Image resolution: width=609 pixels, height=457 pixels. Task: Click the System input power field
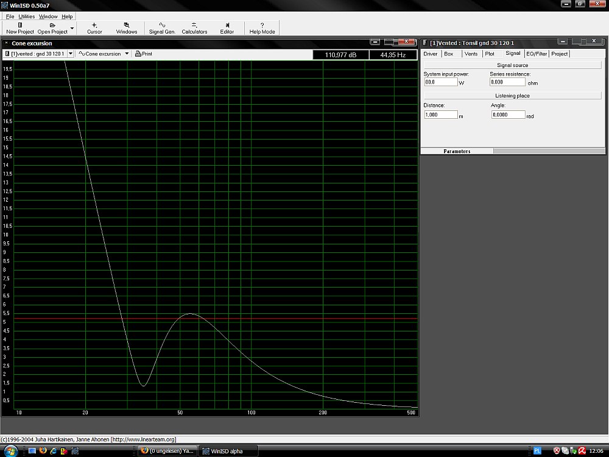(440, 82)
